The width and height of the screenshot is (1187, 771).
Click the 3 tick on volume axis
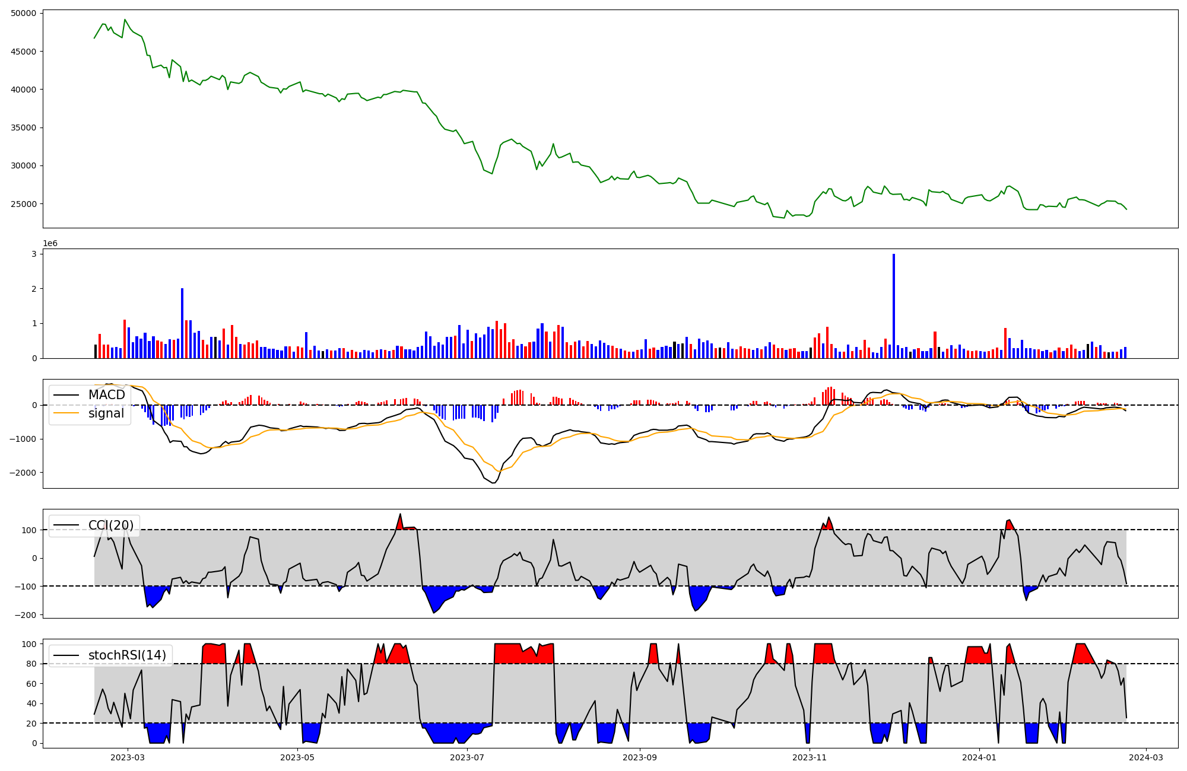pos(34,254)
